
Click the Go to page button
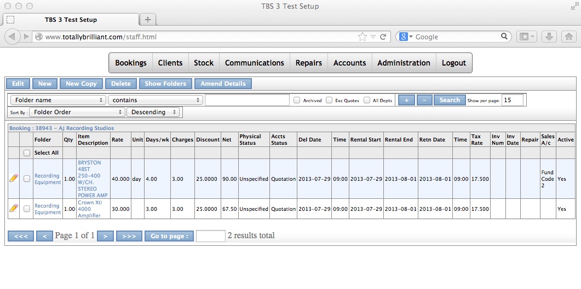[x=169, y=236]
